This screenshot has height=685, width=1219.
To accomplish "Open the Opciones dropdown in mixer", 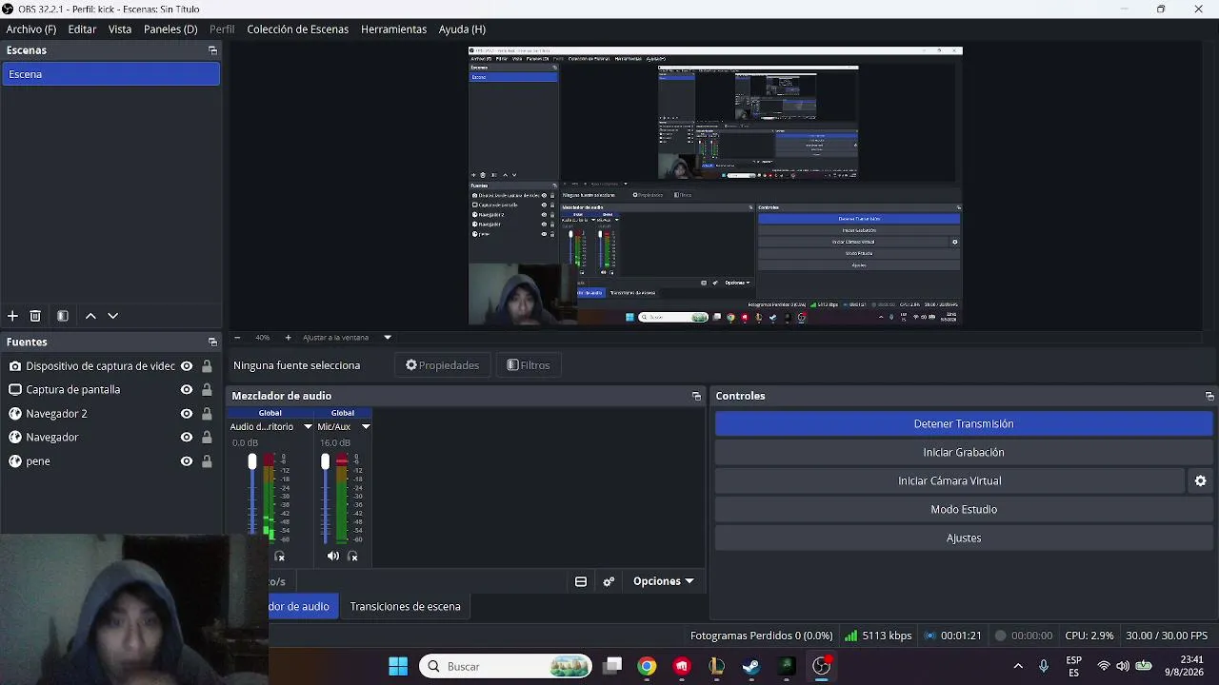I will click(664, 581).
